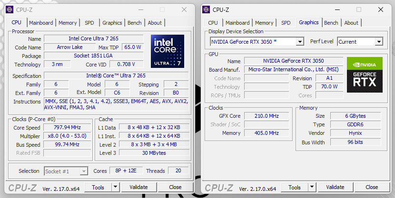Click the NVIDIA GeForce RTX logo
395x198 pixels.
365,75
